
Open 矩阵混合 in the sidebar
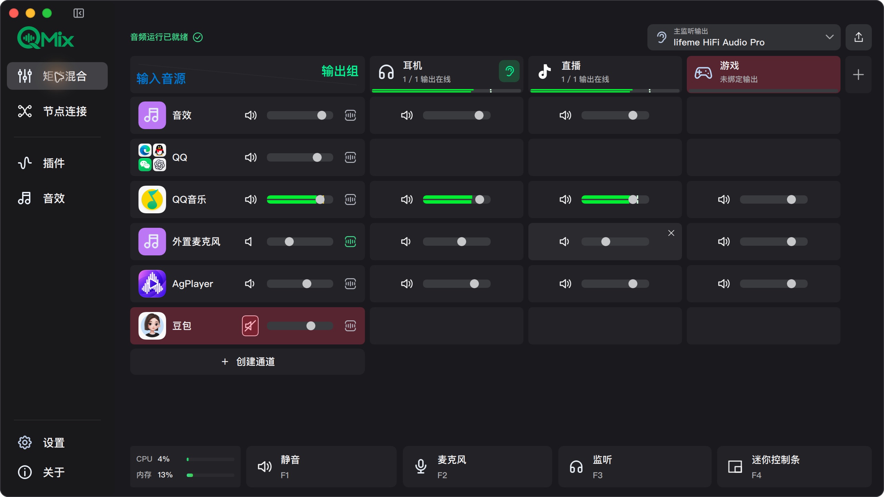pyautogui.click(x=57, y=76)
